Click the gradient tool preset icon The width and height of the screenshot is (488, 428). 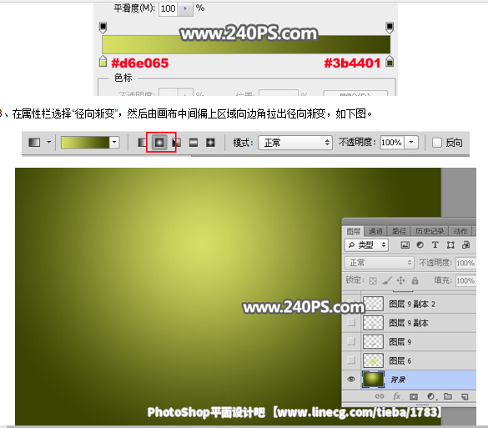tap(34, 143)
